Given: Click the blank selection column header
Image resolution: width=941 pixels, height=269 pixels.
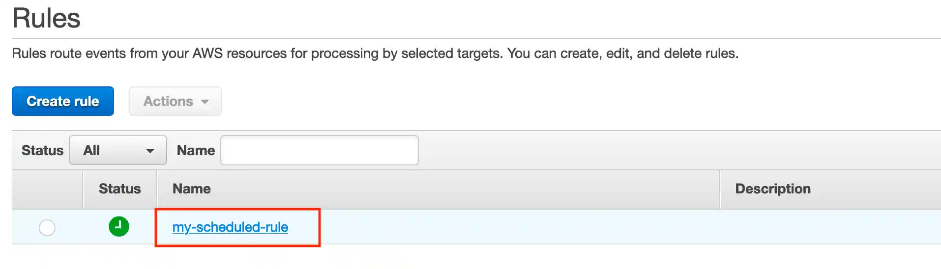Looking at the screenshot, I should pos(47,189).
